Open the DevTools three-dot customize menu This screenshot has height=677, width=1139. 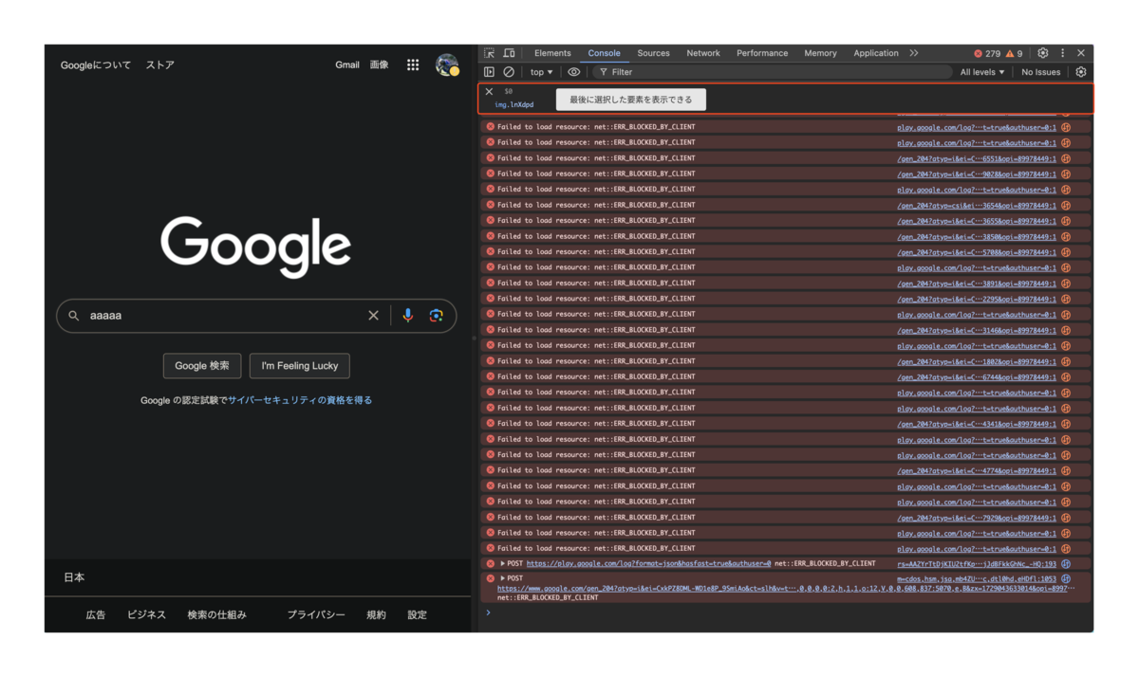coord(1063,53)
